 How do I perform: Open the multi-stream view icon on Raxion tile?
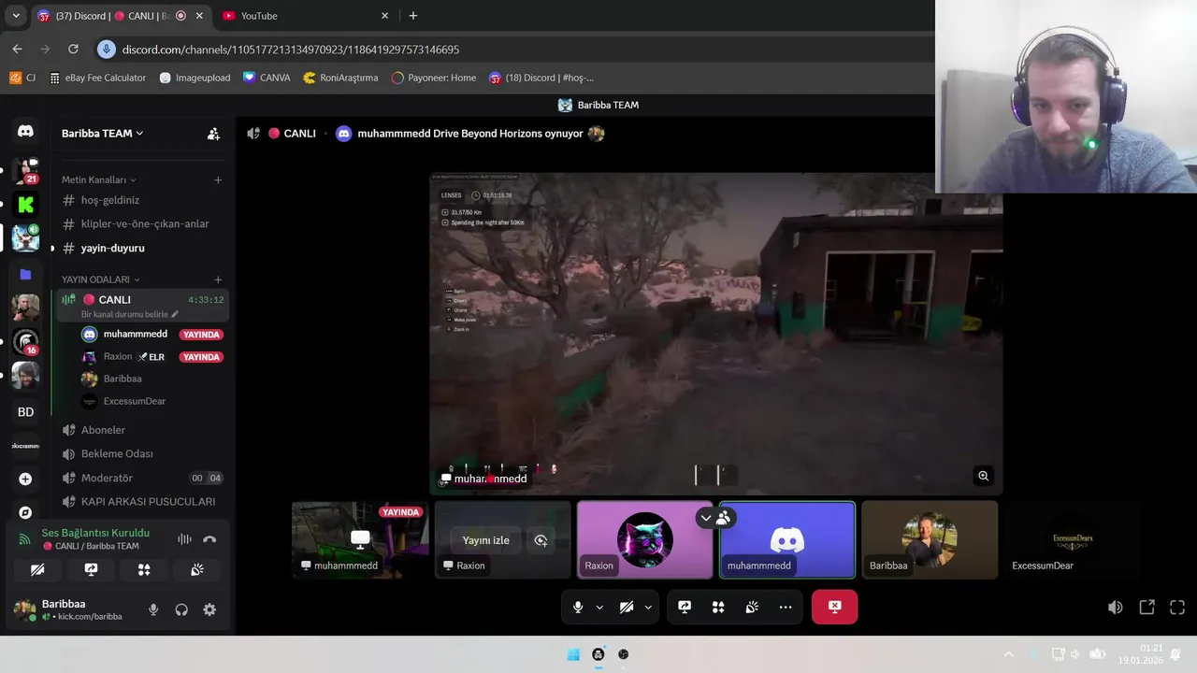click(541, 540)
